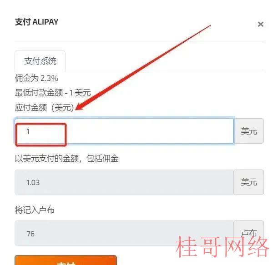Click the 1.03 total-with-commission field
The width and height of the screenshot is (278, 265).
click(124, 182)
